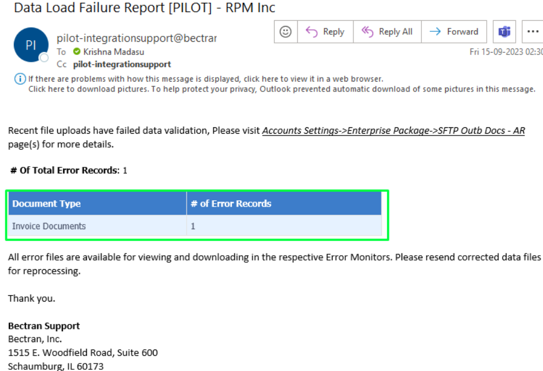Select recipient Krishna Madasu
This screenshot has height=371, width=543.
[x=114, y=52]
